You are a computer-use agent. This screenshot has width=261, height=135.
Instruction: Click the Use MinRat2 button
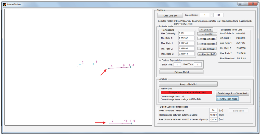pyautogui.click(x=207, y=49)
